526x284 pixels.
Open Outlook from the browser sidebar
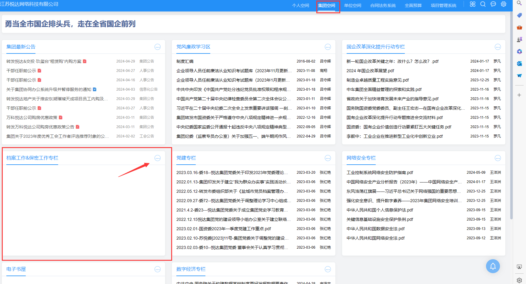tap(519, 63)
